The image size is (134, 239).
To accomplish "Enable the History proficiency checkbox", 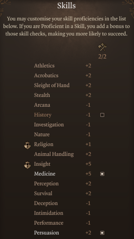I will pyautogui.click(x=102, y=115).
